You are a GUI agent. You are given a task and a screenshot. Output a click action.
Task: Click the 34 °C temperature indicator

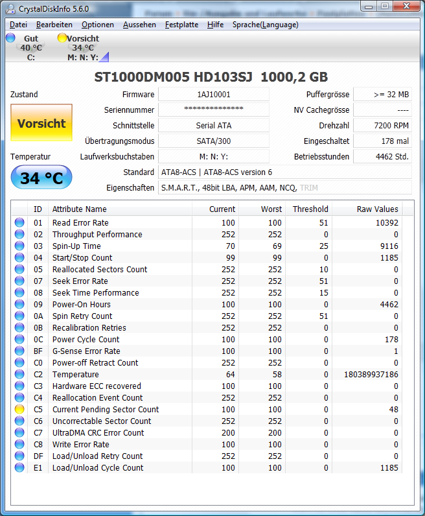tap(41, 178)
